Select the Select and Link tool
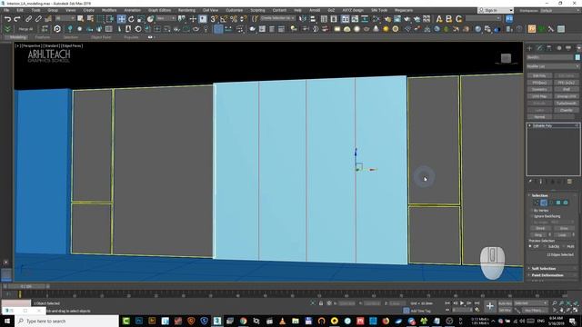This screenshot has width=582, height=327. point(28,19)
